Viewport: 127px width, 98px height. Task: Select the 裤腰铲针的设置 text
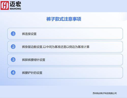(32, 73)
